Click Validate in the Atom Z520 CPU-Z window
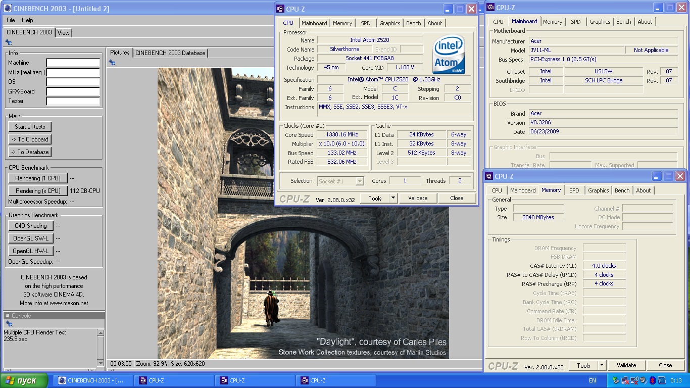The height and width of the screenshot is (388, 690). click(x=418, y=198)
